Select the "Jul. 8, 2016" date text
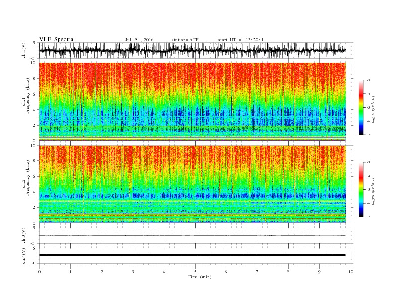 [x=139, y=40]
